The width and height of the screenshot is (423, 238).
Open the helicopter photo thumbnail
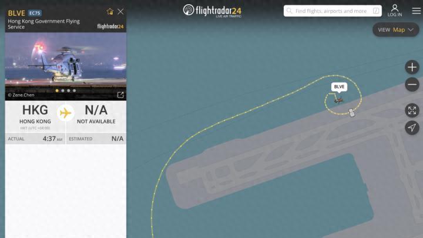(66, 66)
